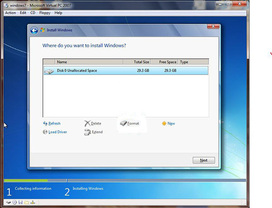The width and height of the screenshot is (272, 208).
Task: Click the Installing Windows step label
Action: [x=88, y=188]
